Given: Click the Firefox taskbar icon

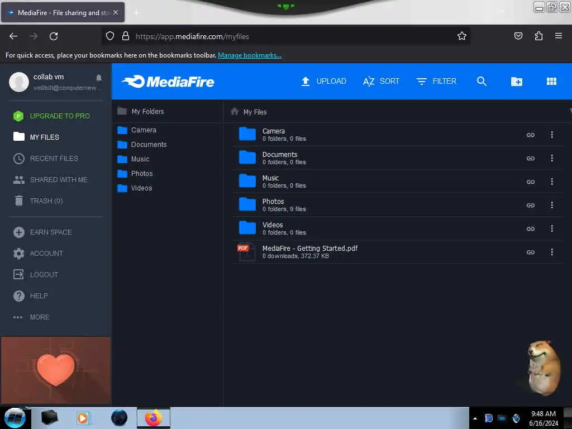Looking at the screenshot, I should click(154, 418).
